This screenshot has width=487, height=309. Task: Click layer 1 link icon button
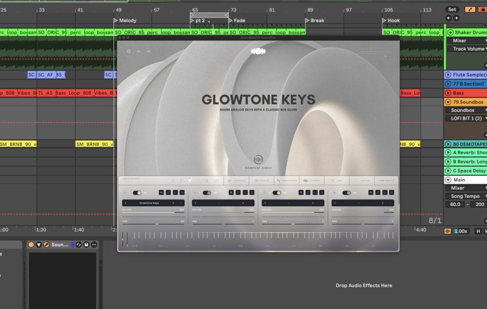[x=168, y=193]
